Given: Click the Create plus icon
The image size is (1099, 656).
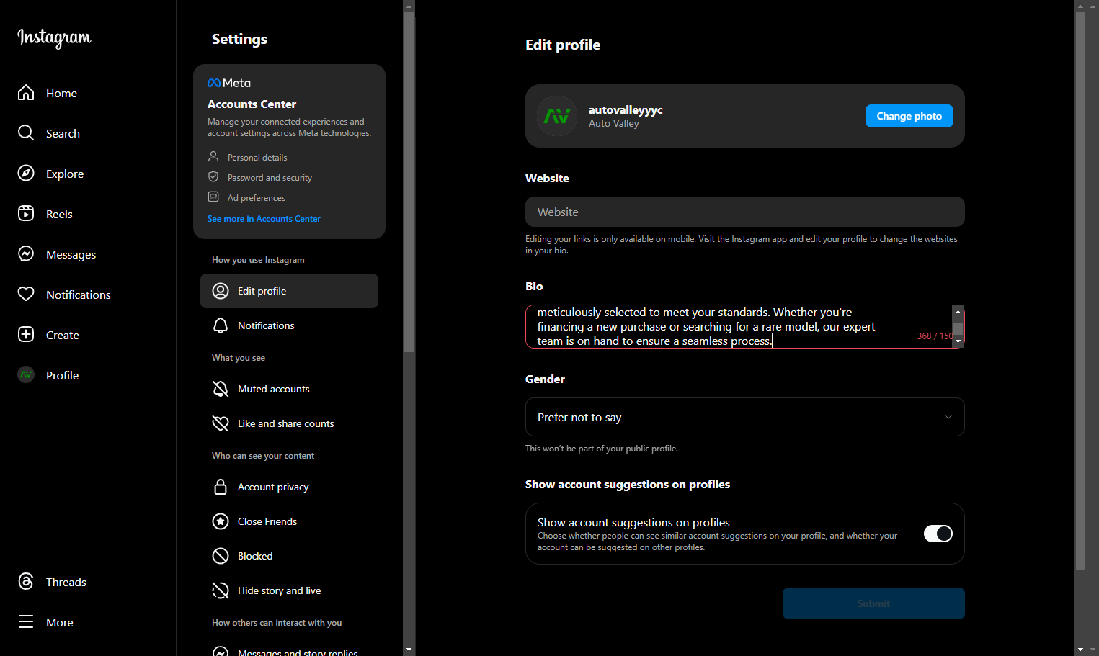Looking at the screenshot, I should point(26,335).
